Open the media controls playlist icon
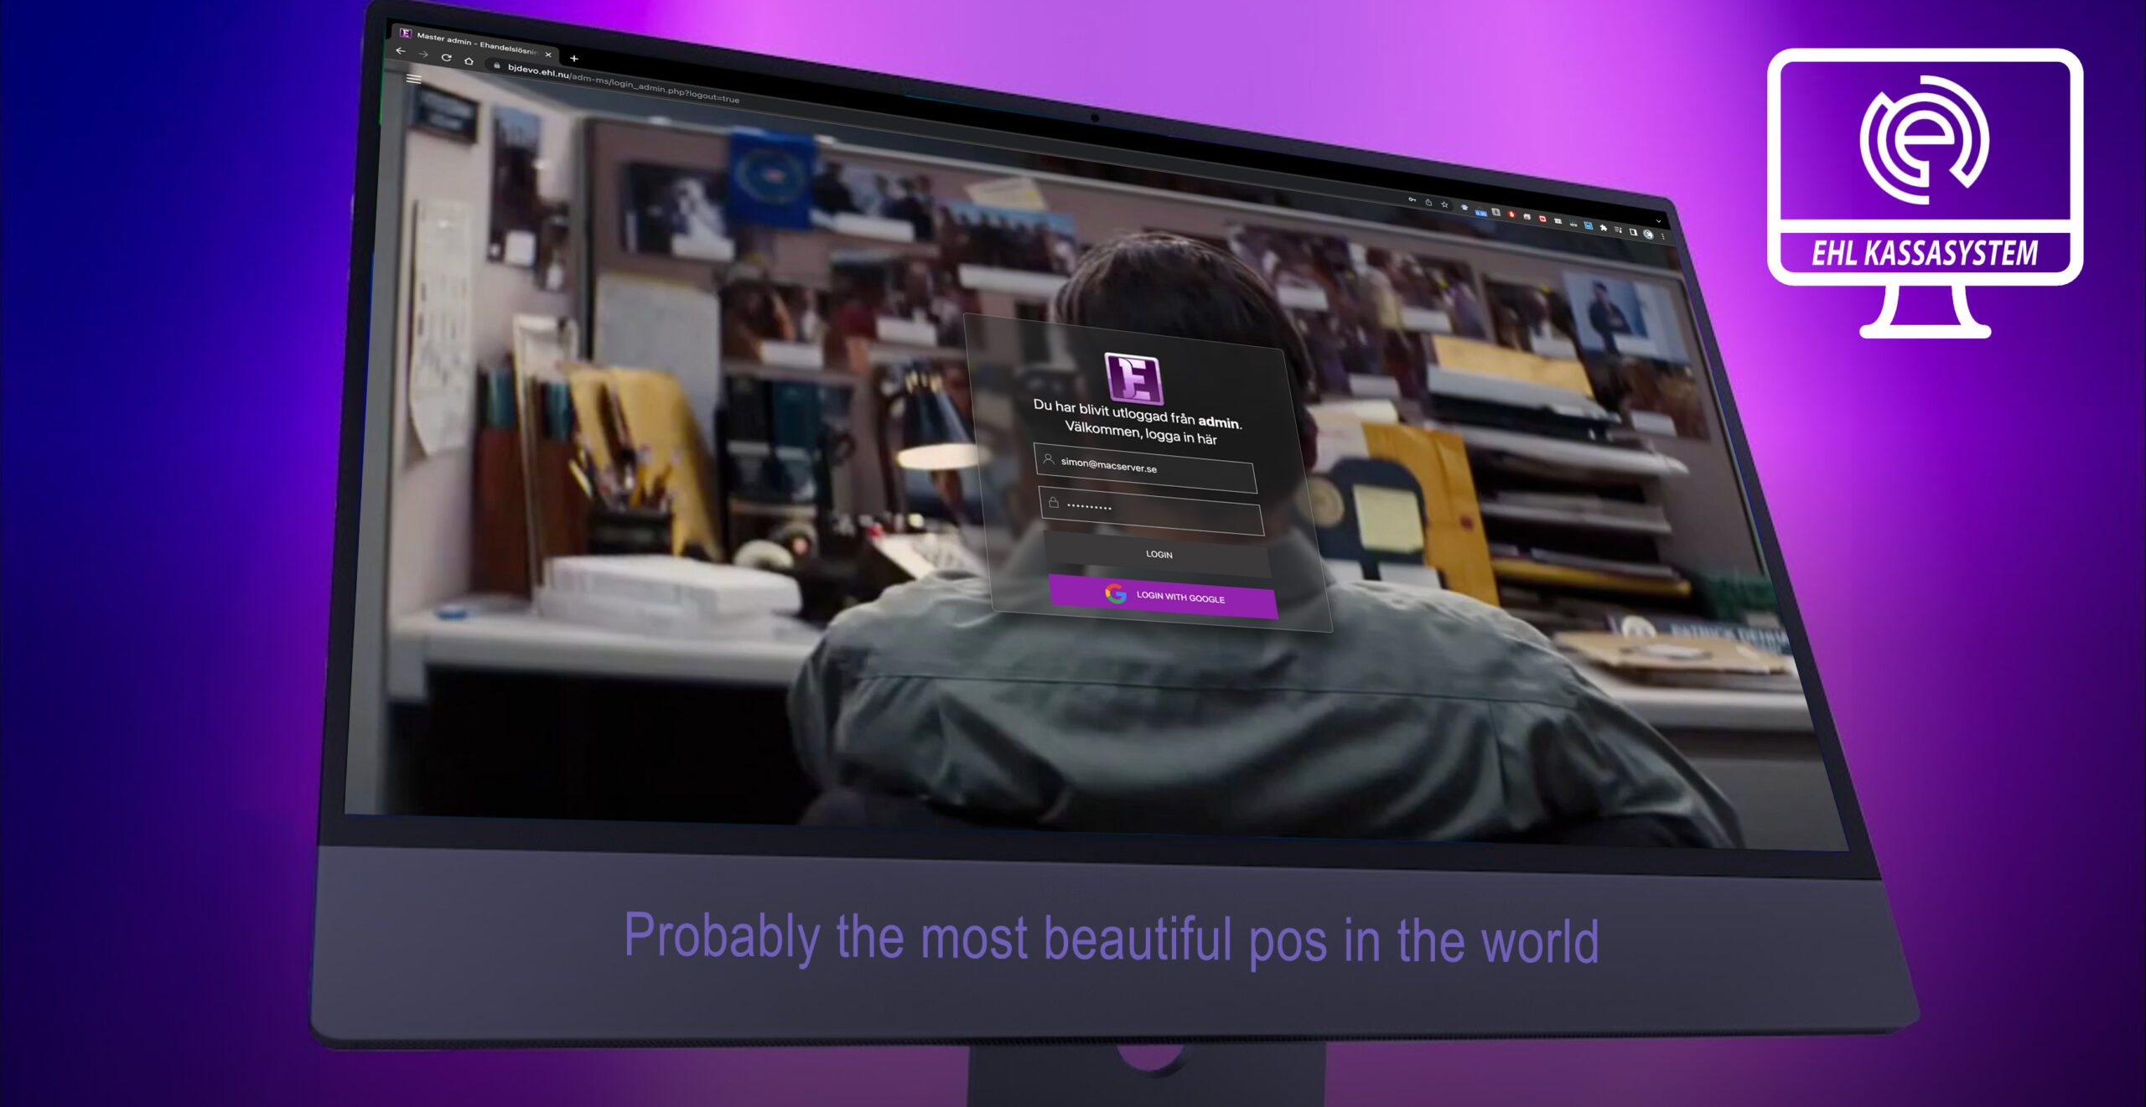The width and height of the screenshot is (2146, 1107). click(1618, 230)
